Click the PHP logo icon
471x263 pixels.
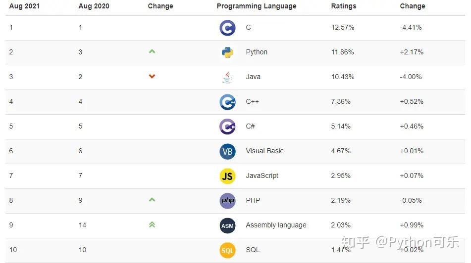click(x=227, y=201)
